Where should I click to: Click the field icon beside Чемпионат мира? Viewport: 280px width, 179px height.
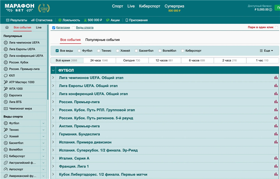tap(6, 109)
